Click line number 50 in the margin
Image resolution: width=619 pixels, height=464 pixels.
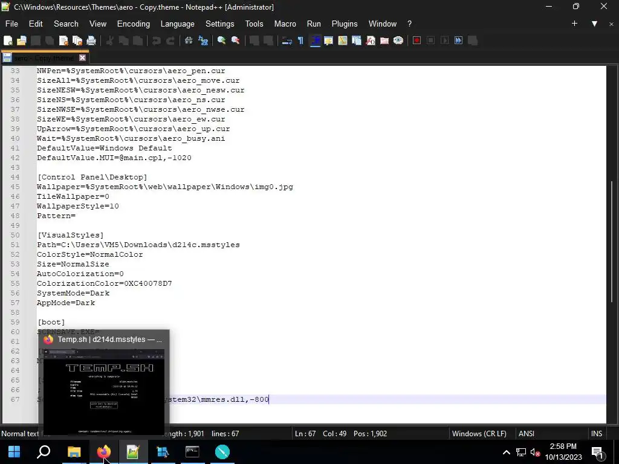[x=15, y=235]
